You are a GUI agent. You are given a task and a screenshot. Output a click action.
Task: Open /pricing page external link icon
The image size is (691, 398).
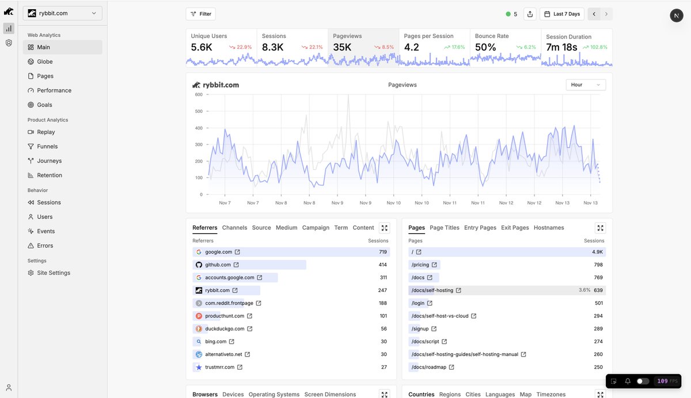[434, 265]
